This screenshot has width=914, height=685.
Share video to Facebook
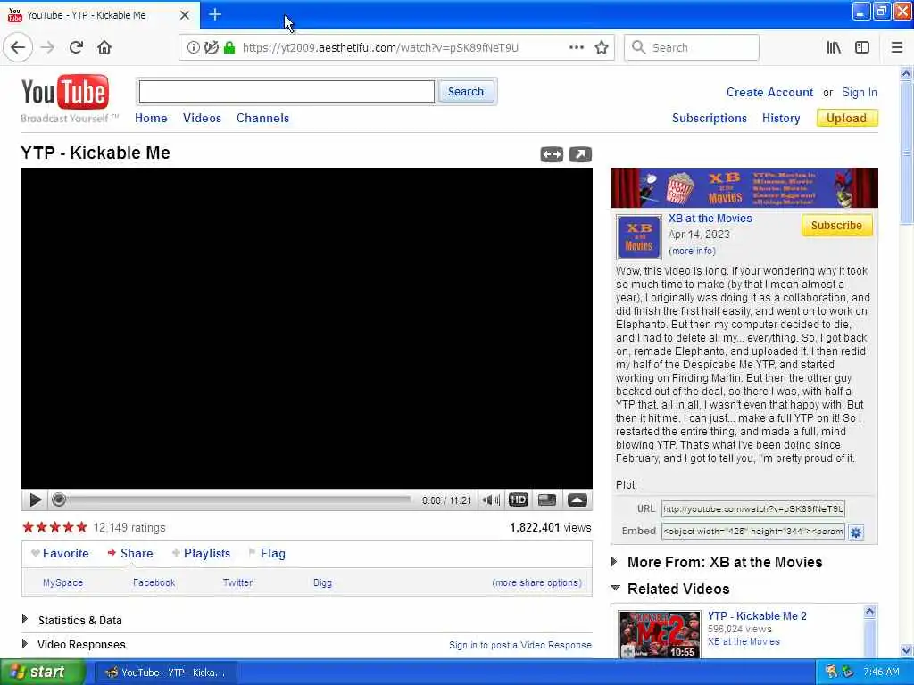pos(154,582)
